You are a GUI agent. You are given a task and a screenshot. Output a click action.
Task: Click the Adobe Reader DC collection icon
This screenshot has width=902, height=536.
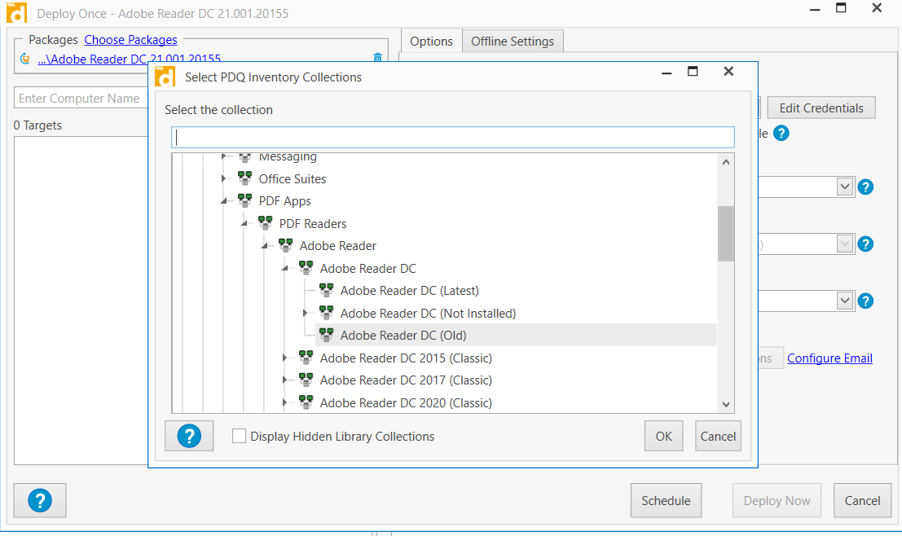[306, 268]
